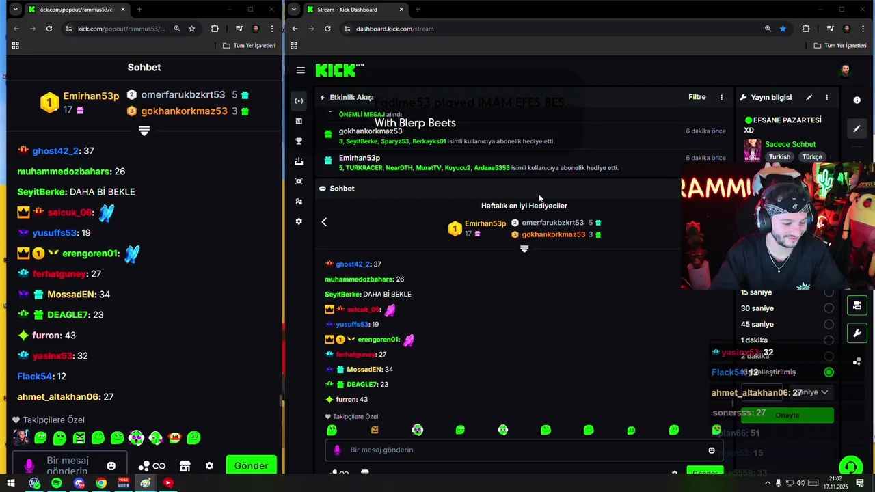Open the Saniye unit dropdown
Screen dimensions: 875x492
pos(811,392)
